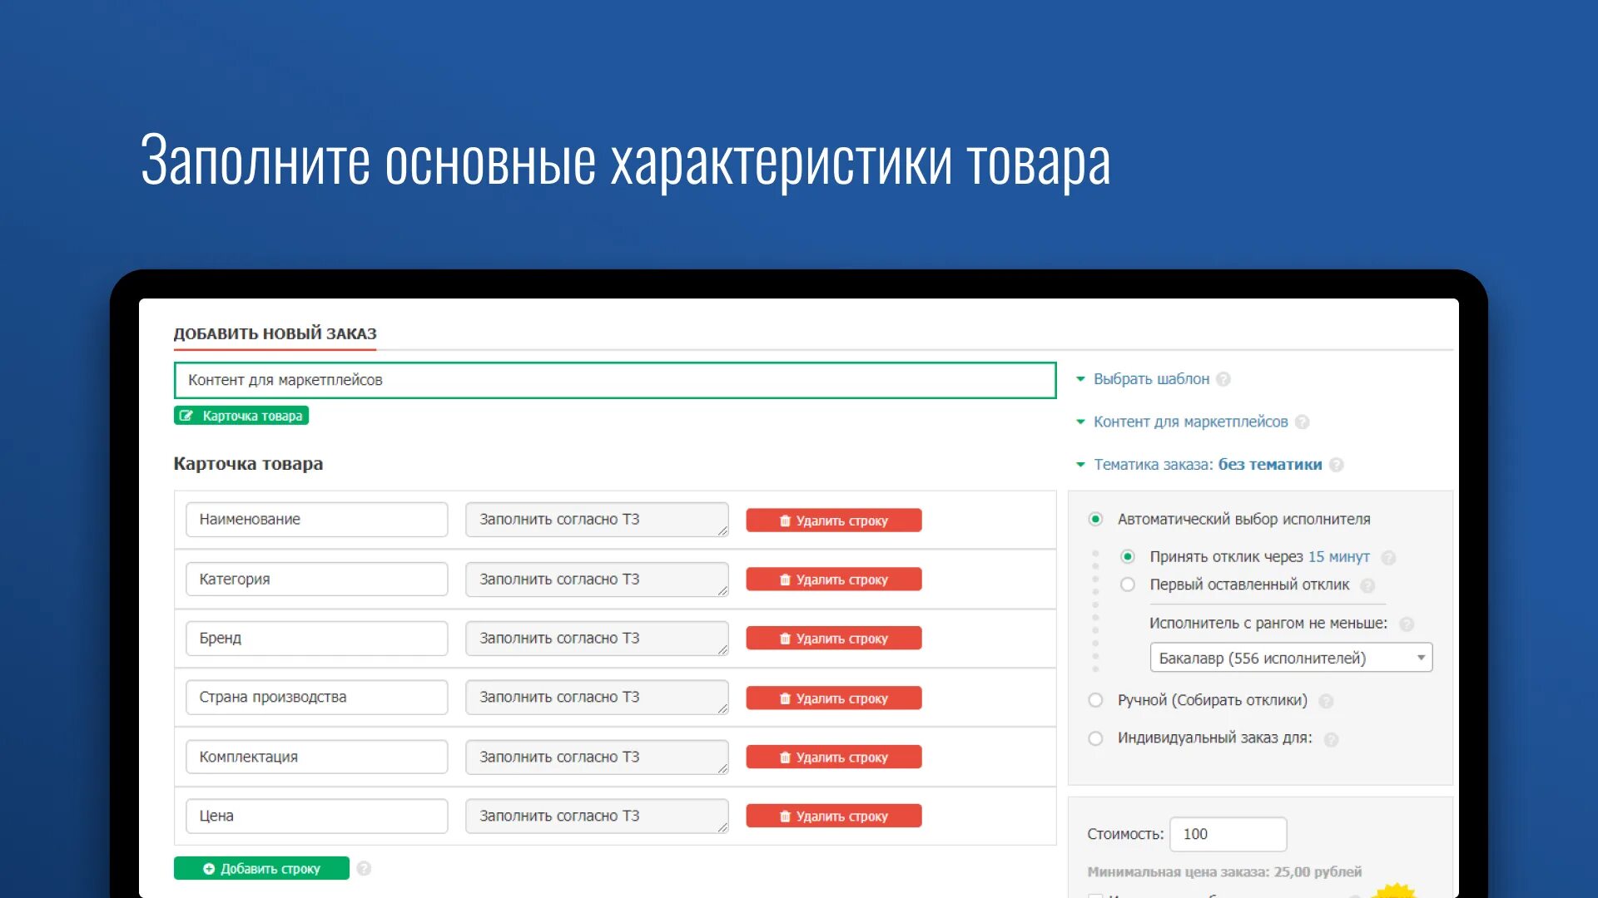The image size is (1598, 898).
Task: Click Минимальная цена заказа: 25,00 рублей text
Action: point(1224,872)
